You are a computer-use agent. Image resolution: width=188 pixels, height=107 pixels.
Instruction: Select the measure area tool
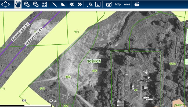pyautogui.click(x=63, y=4)
